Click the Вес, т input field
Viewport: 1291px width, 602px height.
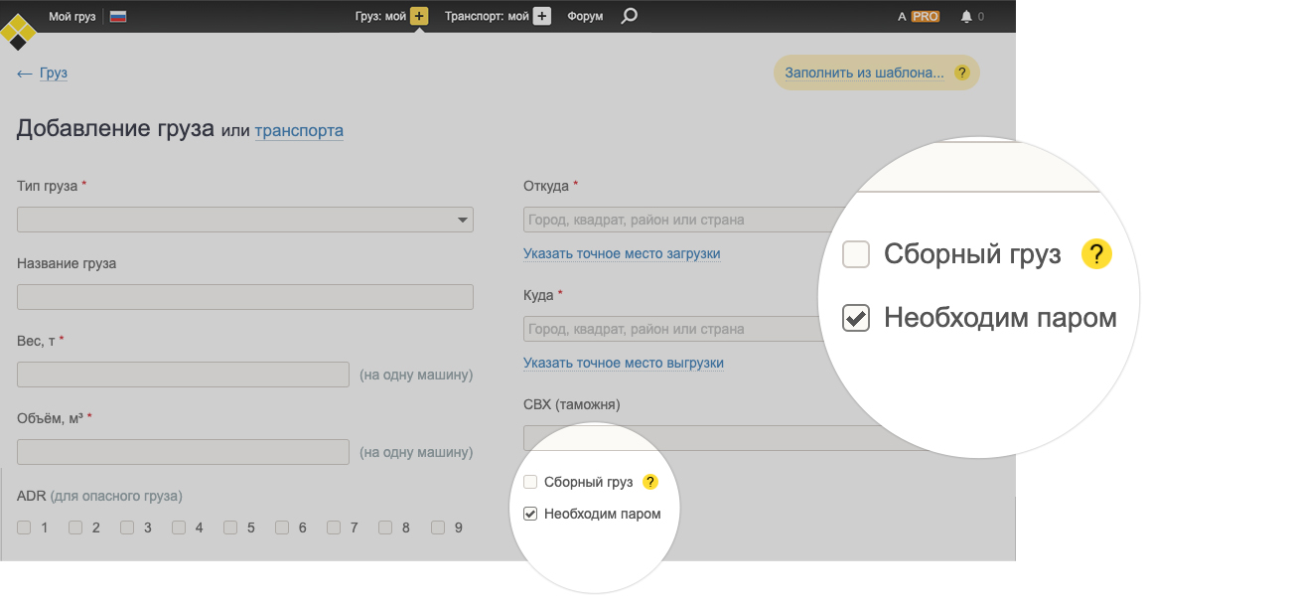coord(184,375)
